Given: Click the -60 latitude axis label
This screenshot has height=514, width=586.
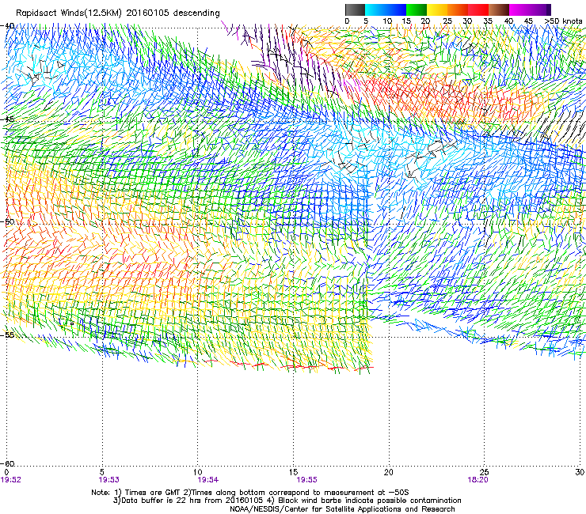Looking at the screenshot, I should 8,463.
